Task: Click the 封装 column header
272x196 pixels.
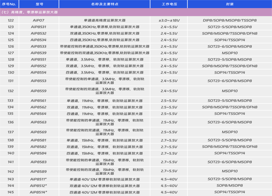Action: pos(230,4)
